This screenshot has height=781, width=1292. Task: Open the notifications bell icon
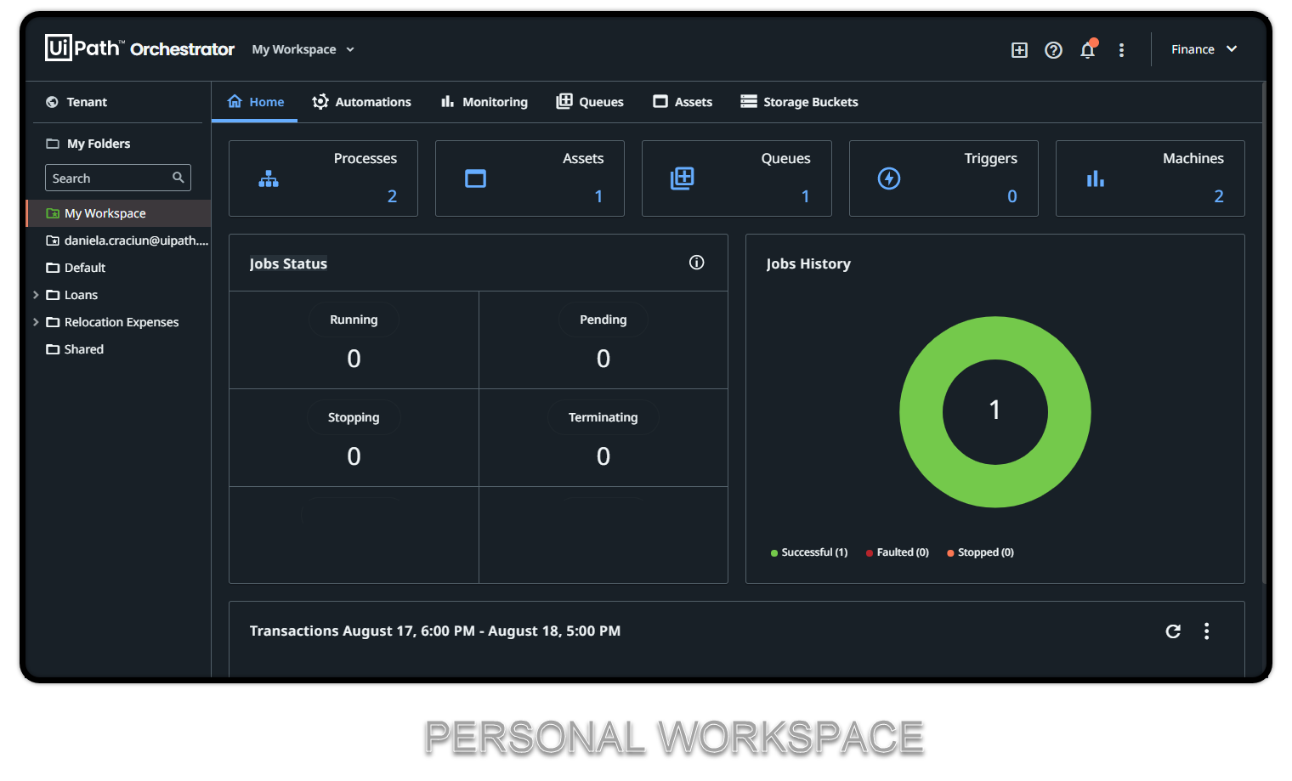pyautogui.click(x=1087, y=50)
